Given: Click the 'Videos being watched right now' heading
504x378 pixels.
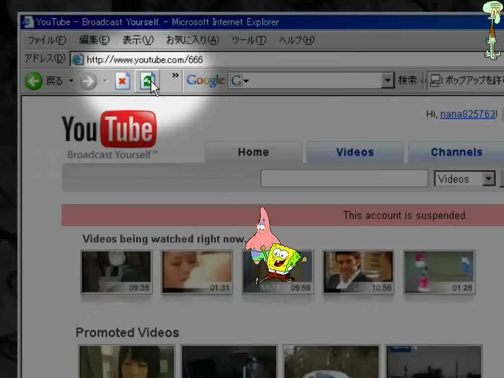Looking at the screenshot, I should [x=164, y=239].
